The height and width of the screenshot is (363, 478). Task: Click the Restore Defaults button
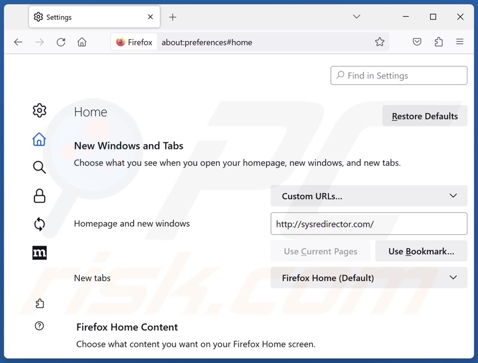click(424, 116)
